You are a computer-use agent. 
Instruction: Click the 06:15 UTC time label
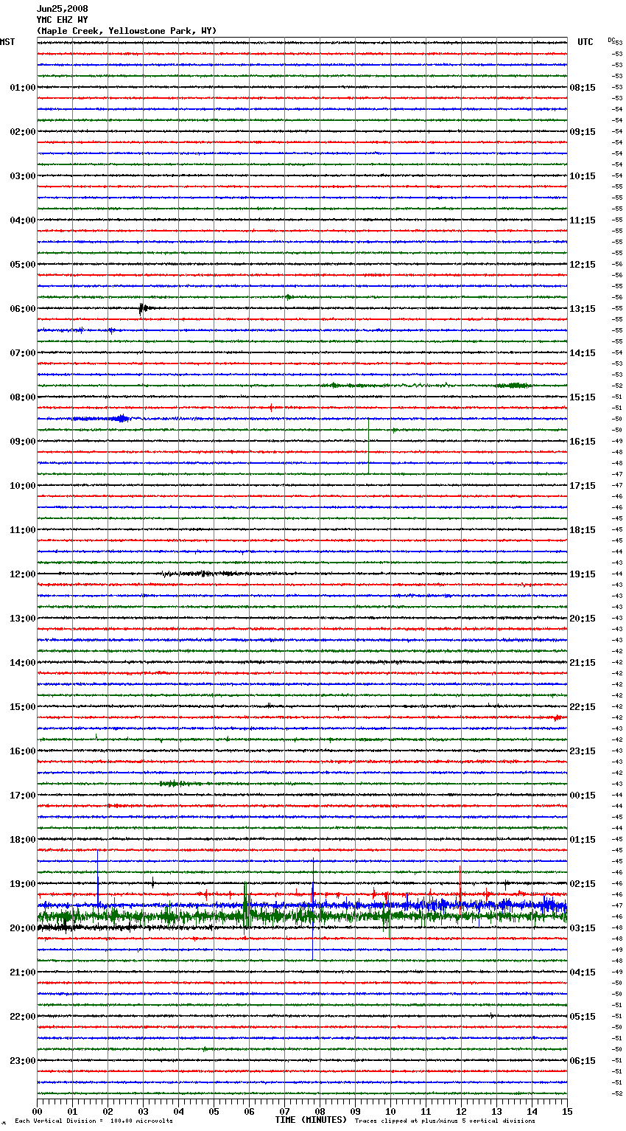click(583, 1061)
